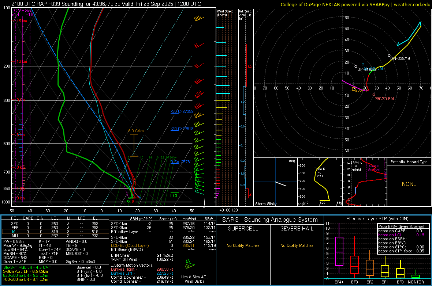Viewport: 432px width, 286px height.
Task: Click the Storm Slinky panel label
Action: click(x=265, y=204)
